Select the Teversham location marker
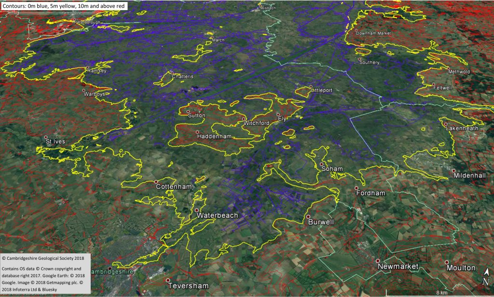494x297 pixels. coord(168,280)
